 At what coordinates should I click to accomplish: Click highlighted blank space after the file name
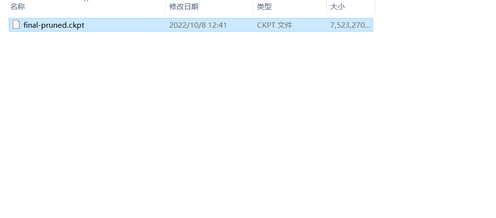tap(125, 25)
